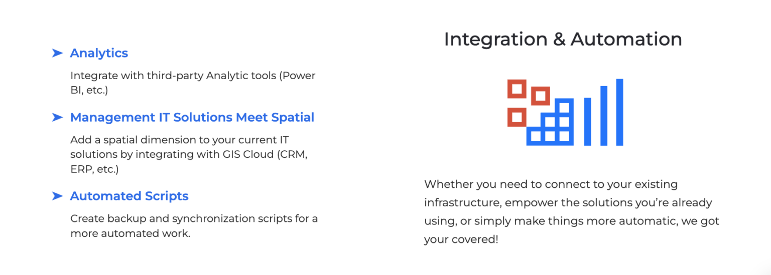Click the text mentioning GIS Cloud integration
The image size is (771, 275).
click(189, 154)
